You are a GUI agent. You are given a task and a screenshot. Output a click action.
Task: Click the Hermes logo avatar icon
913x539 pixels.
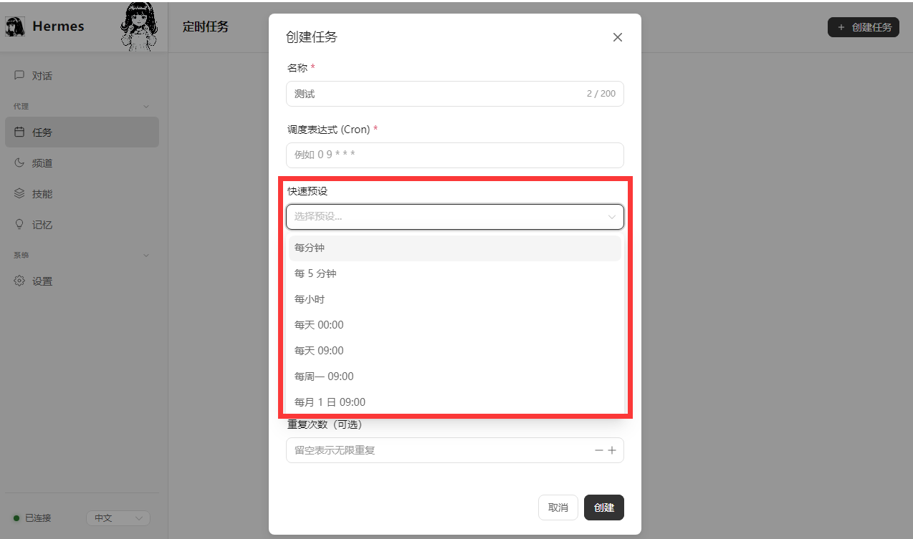[x=15, y=27]
